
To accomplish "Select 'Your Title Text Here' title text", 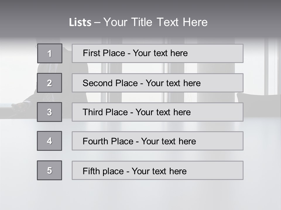I will (x=155, y=22).
